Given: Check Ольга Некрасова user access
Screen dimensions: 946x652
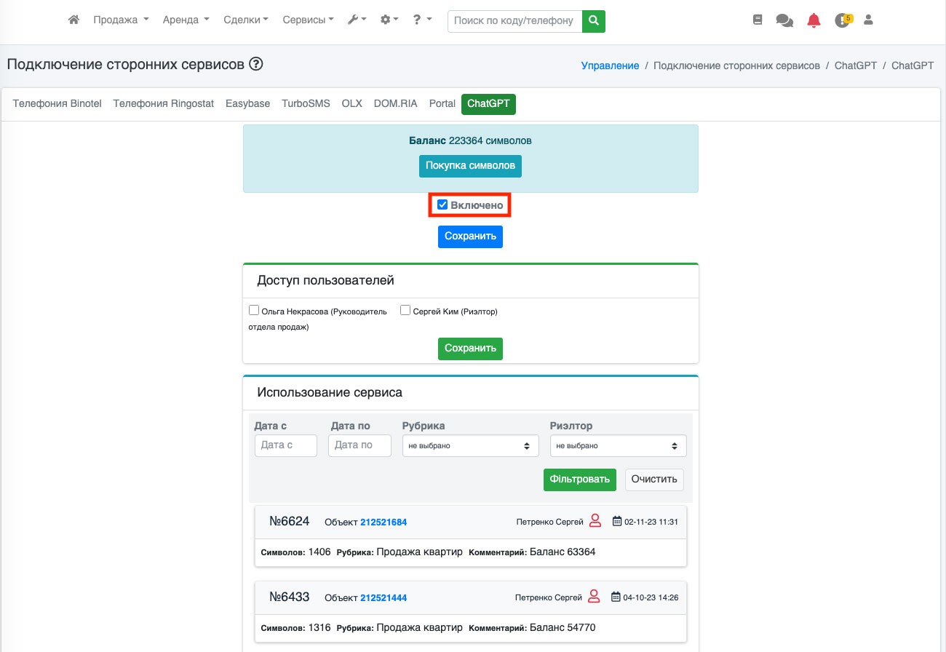Looking at the screenshot, I should [254, 310].
